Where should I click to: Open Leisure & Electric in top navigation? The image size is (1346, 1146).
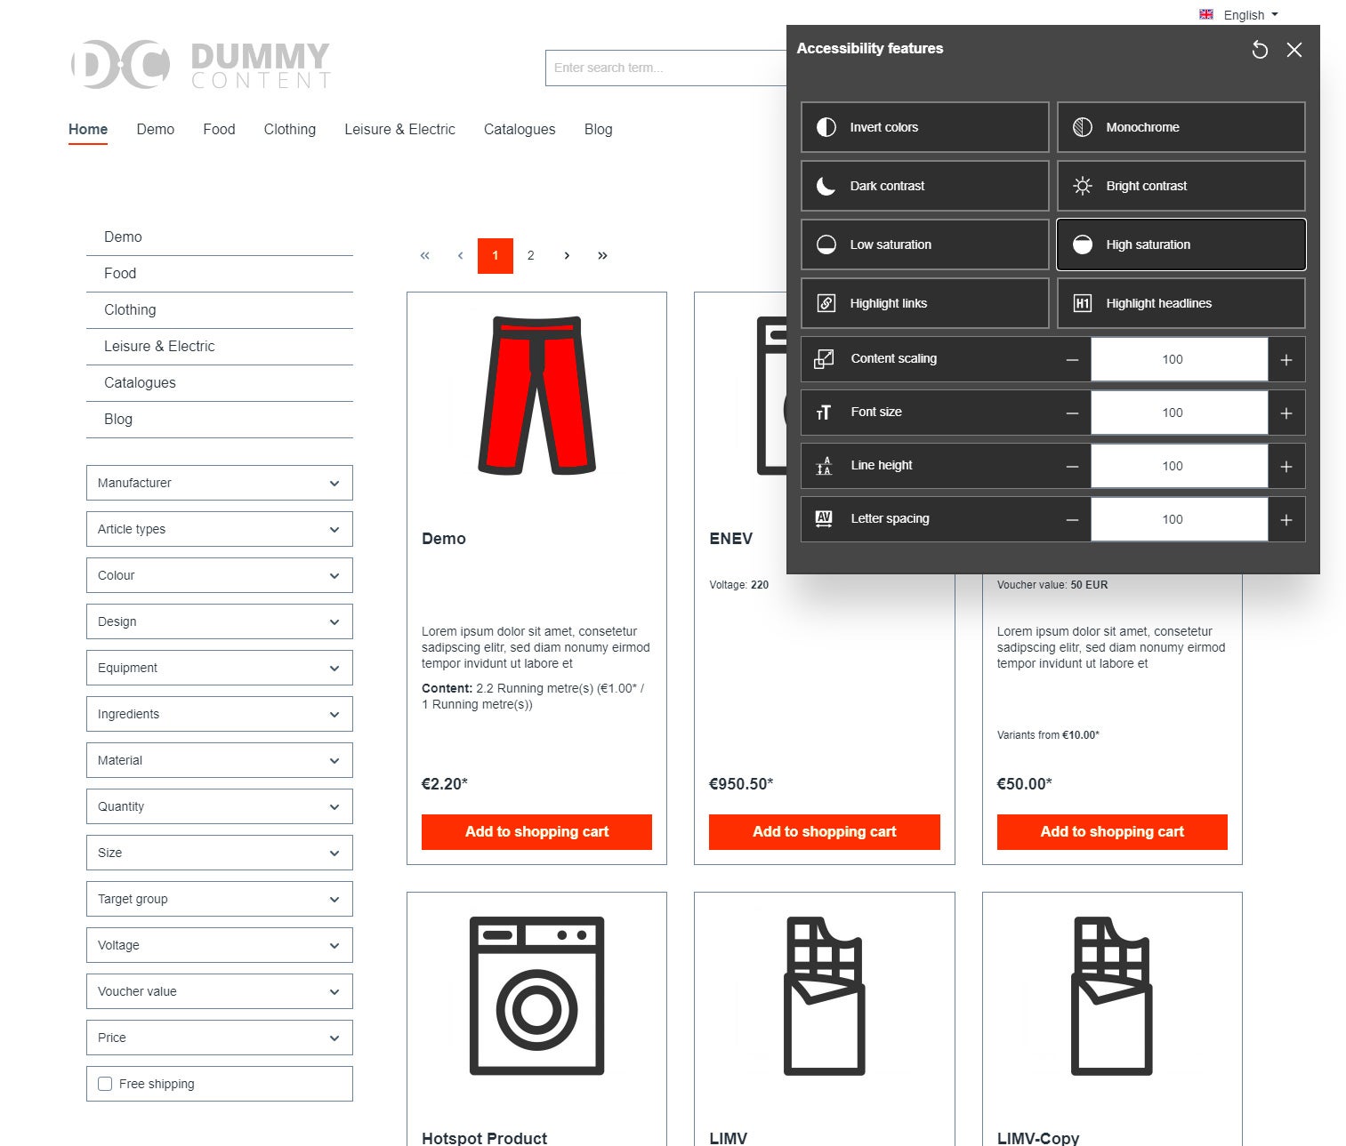pyautogui.click(x=399, y=129)
